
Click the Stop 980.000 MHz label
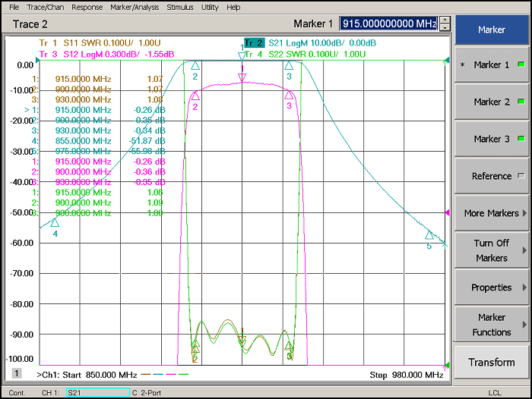point(407,375)
